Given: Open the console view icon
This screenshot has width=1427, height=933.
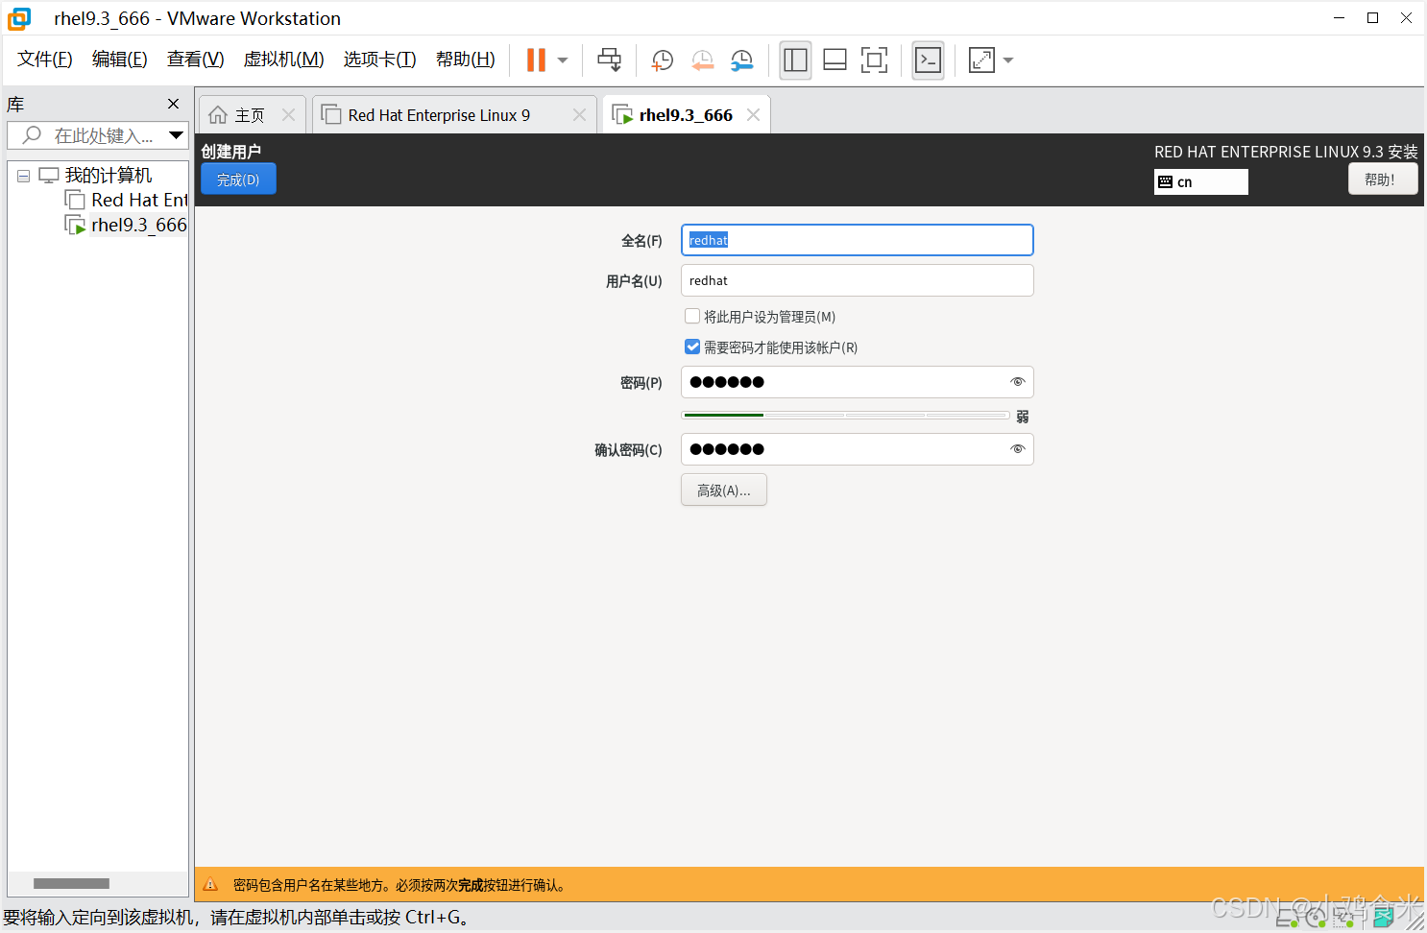Looking at the screenshot, I should 928,60.
